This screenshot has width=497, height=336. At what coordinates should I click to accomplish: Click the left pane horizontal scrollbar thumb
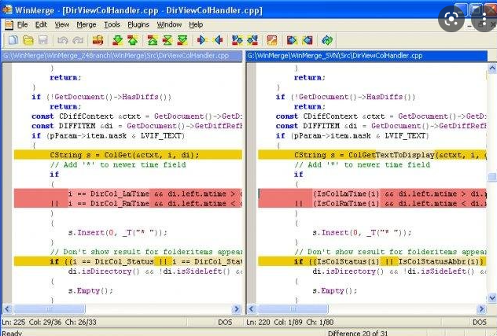coord(50,308)
